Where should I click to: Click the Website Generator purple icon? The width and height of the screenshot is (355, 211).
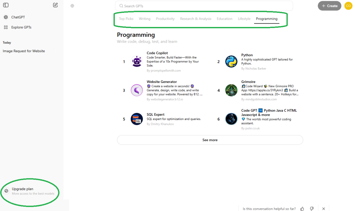[x=137, y=90]
